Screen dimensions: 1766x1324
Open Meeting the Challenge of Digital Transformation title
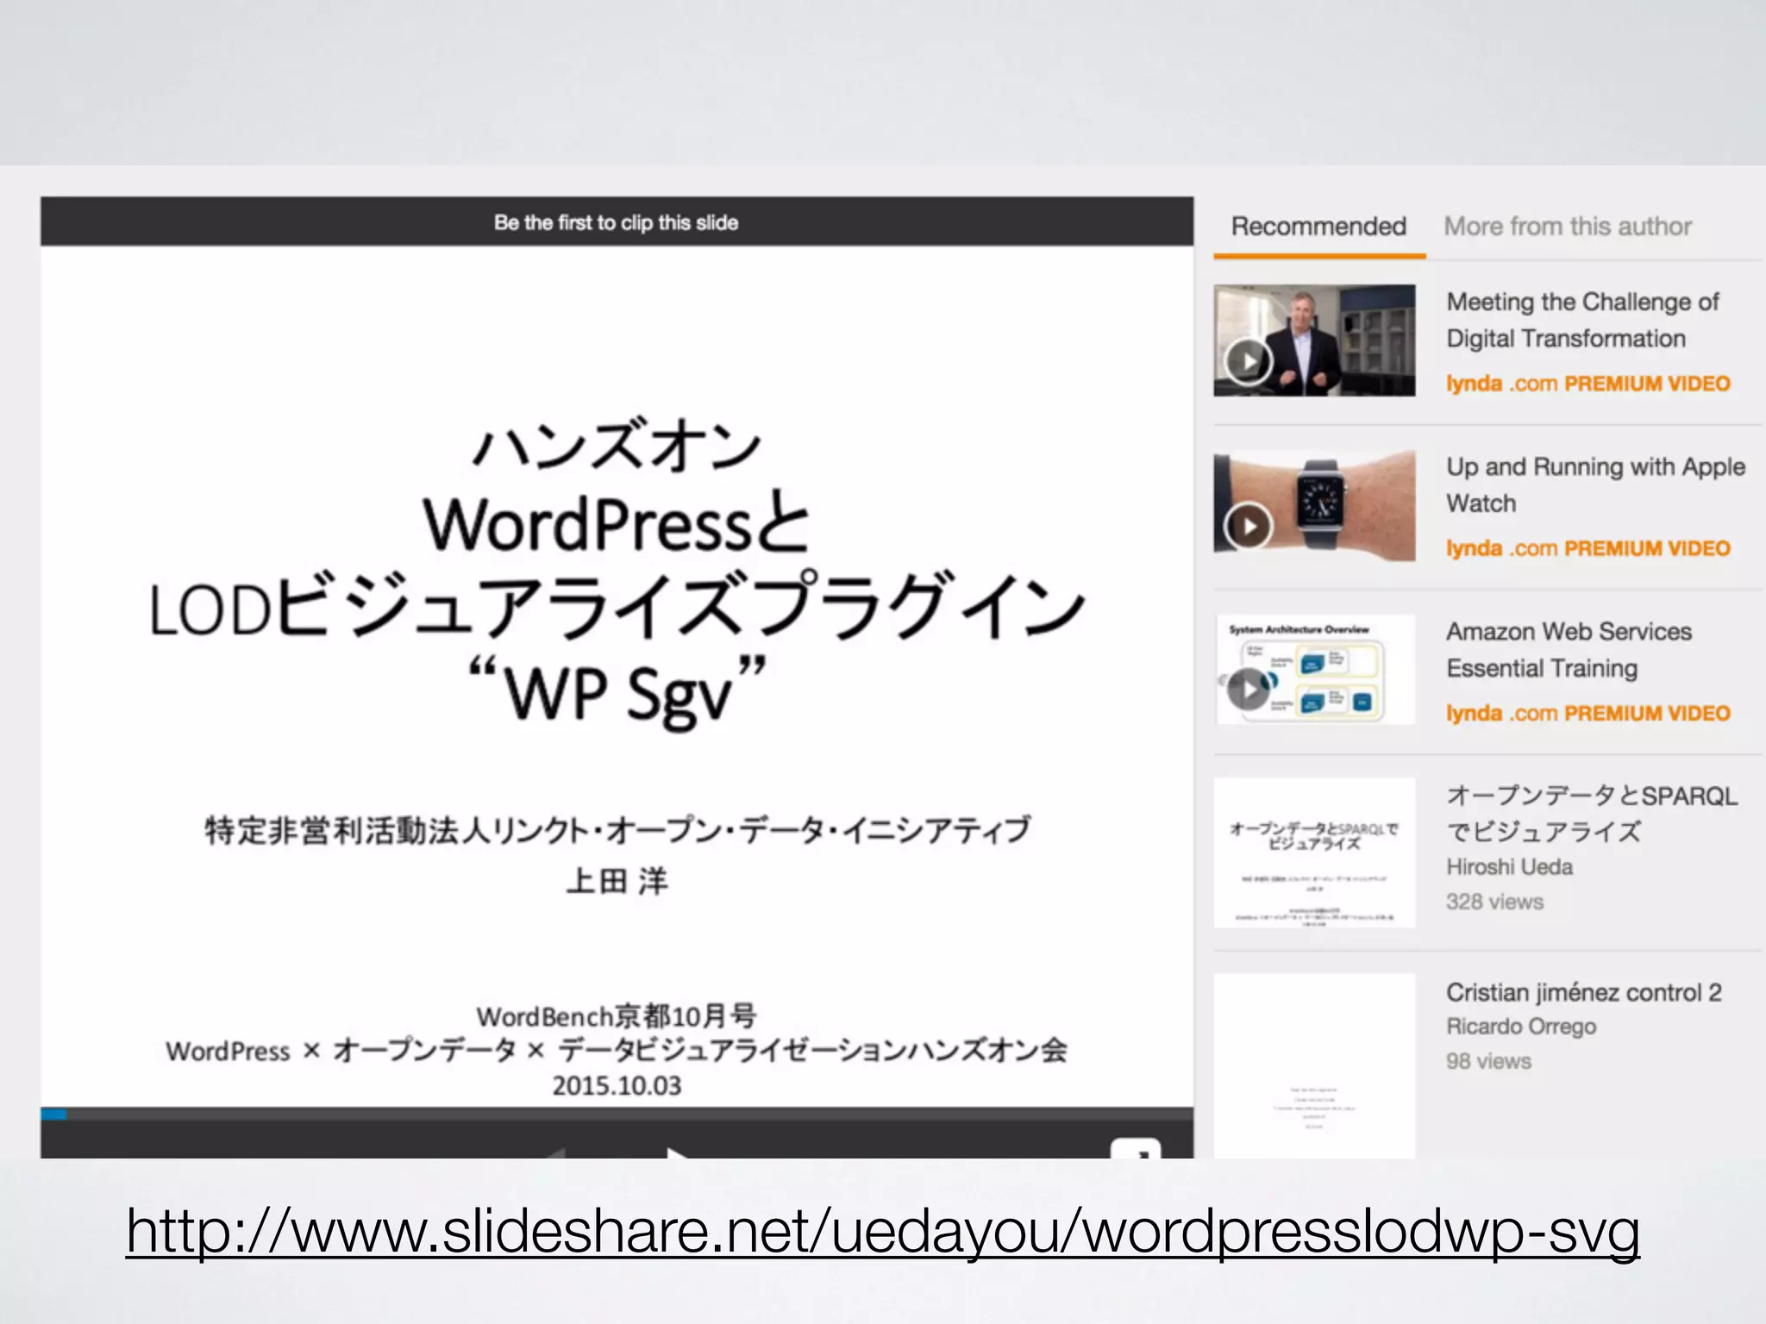(x=1582, y=320)
